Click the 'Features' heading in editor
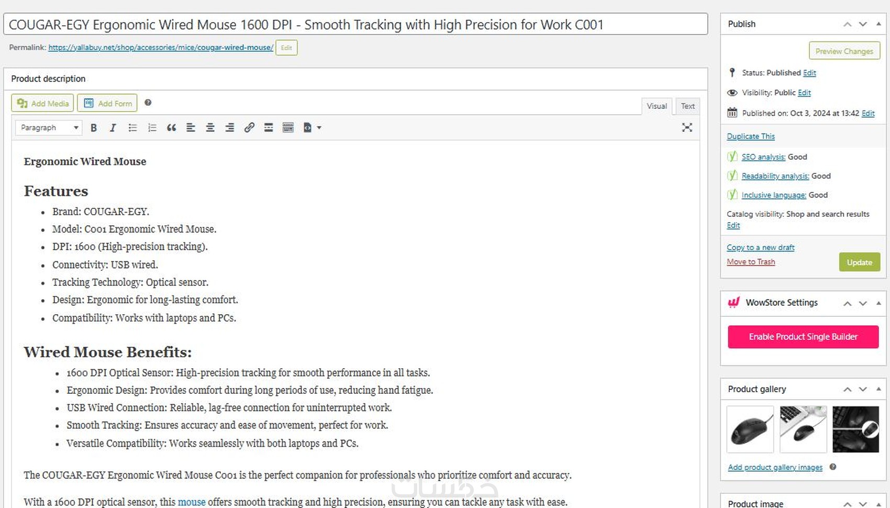Screen dimensions: 890x508 56,191
